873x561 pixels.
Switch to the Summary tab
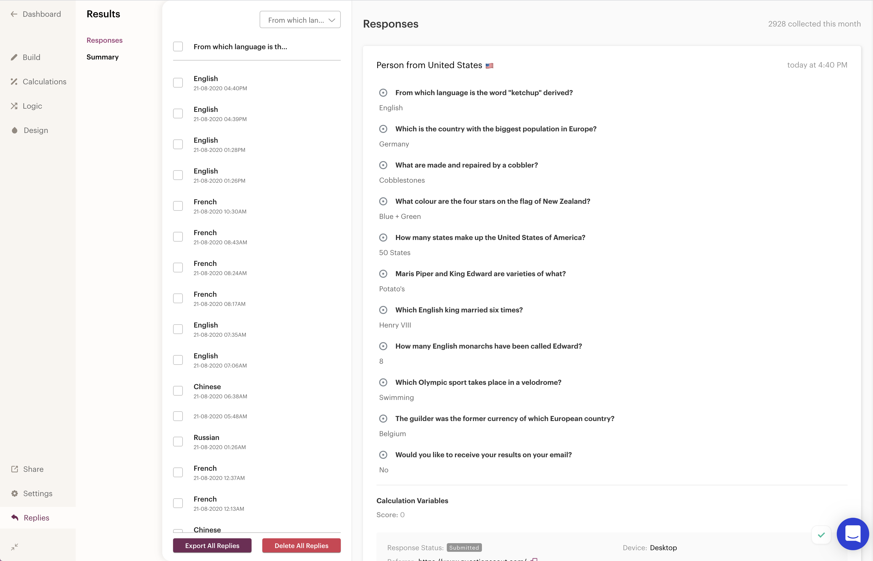click(102, 57)
